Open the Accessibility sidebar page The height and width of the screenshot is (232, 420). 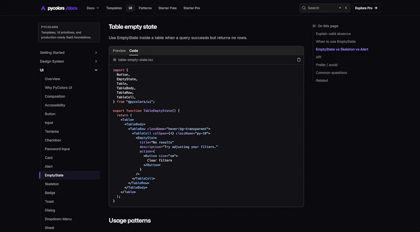tap(55, 105)
